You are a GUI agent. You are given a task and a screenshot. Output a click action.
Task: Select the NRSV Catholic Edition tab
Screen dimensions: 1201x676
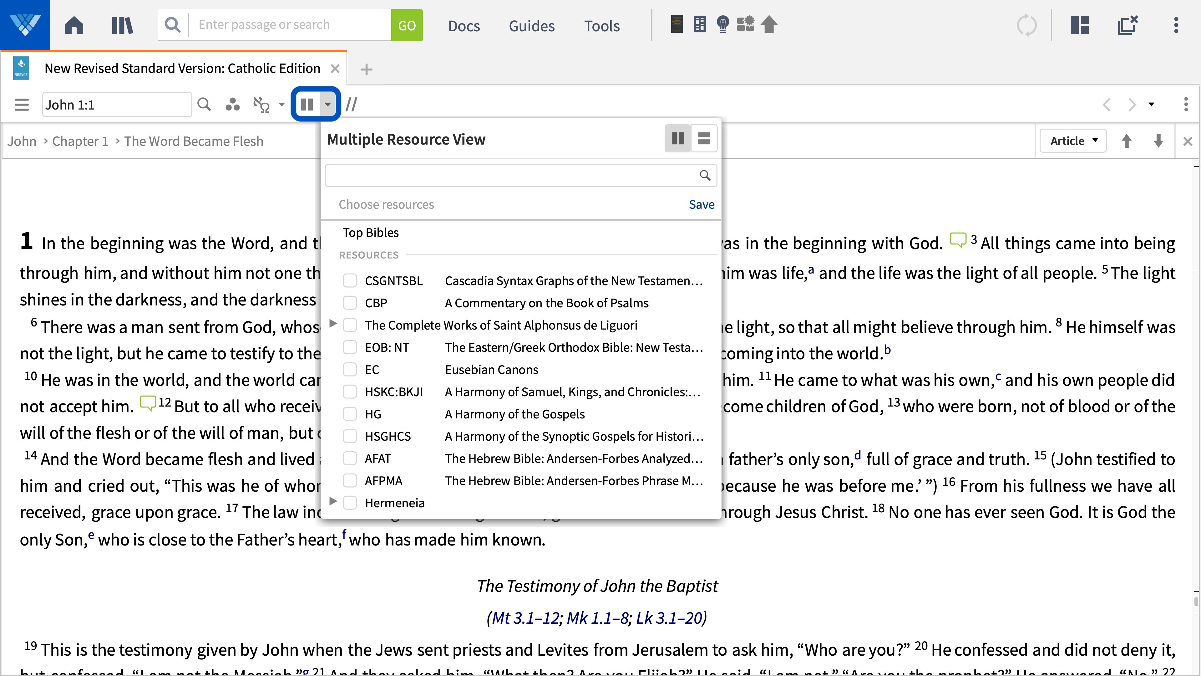182,69
